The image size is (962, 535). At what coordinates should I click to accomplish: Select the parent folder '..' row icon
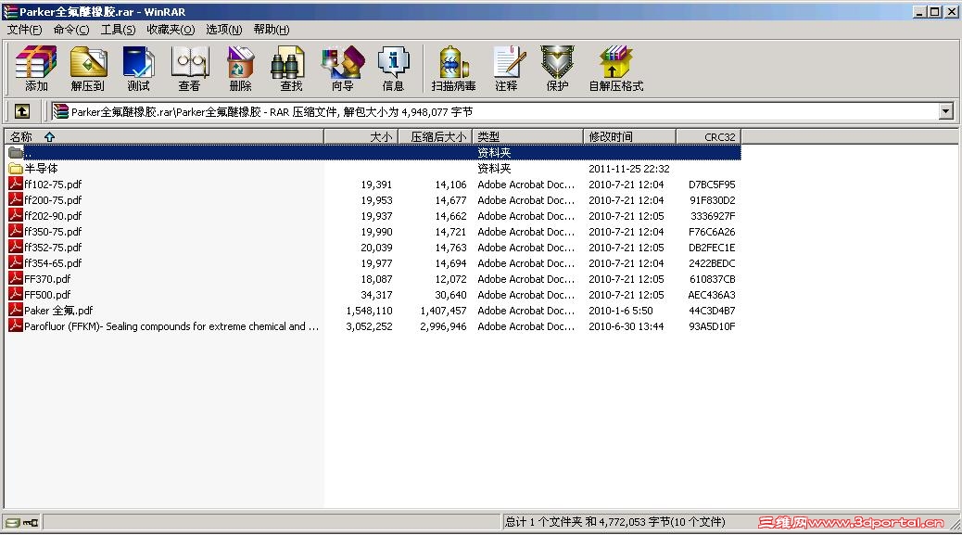16,152
